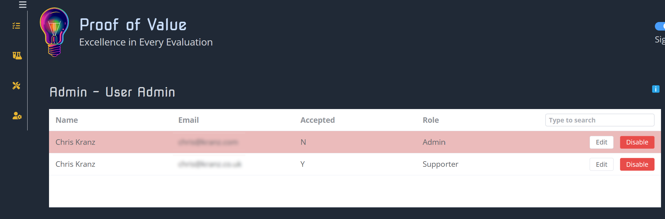Screen dimensions: 665x219
Task: Switch the blue toggle in the header
Action: coord(661,26)
